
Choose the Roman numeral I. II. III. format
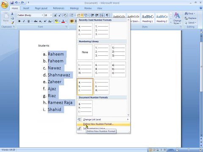(x=85, y=69)
